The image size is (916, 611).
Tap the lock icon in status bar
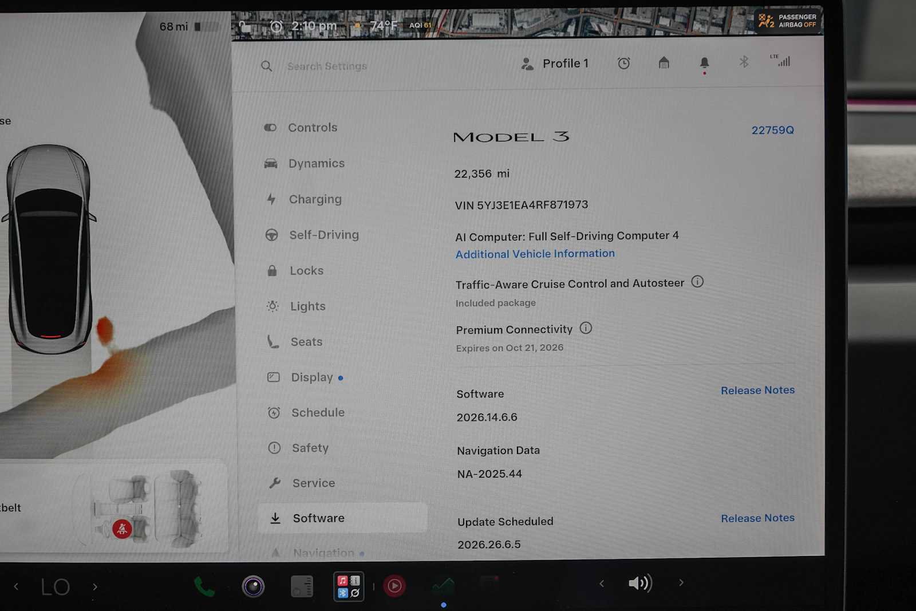click(x=245, y=27)
